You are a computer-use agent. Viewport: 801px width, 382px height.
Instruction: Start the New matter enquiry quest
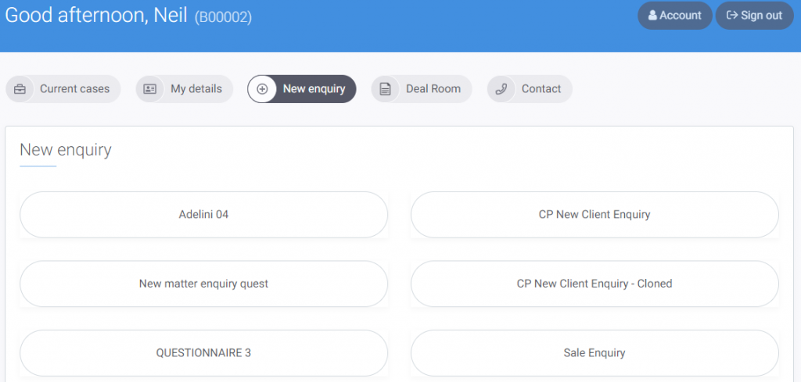[204, 284]
